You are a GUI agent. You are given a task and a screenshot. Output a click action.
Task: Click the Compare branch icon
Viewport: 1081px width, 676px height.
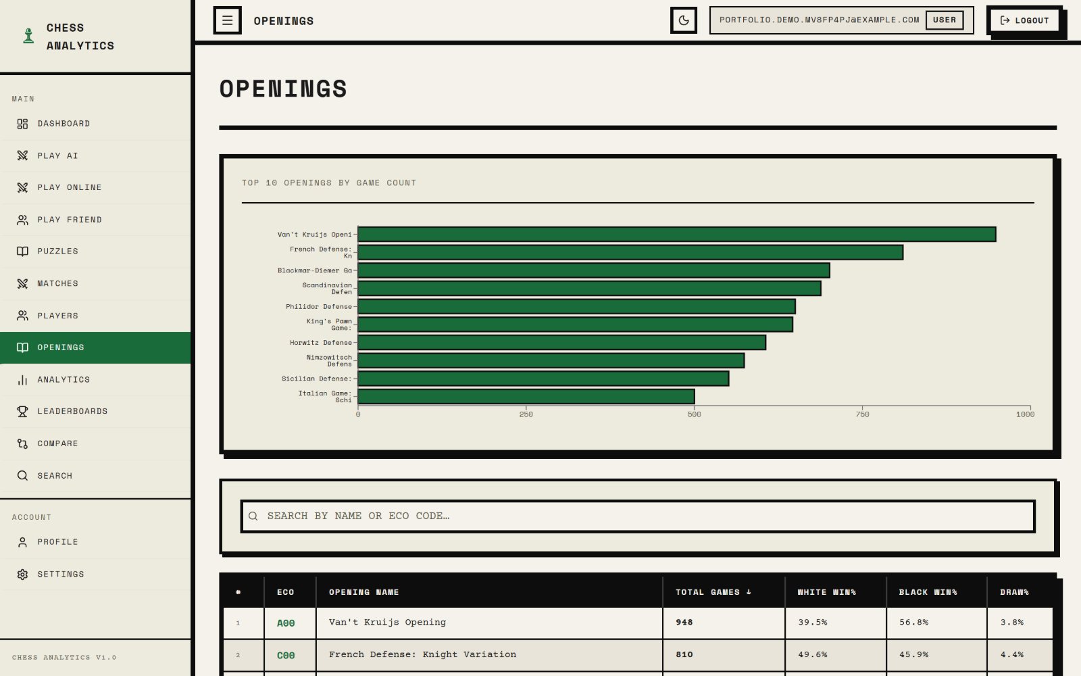(22, 443)
